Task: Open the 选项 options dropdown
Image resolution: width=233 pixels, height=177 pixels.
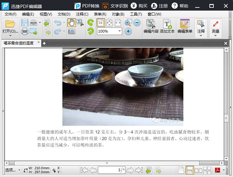Action: 13,170
